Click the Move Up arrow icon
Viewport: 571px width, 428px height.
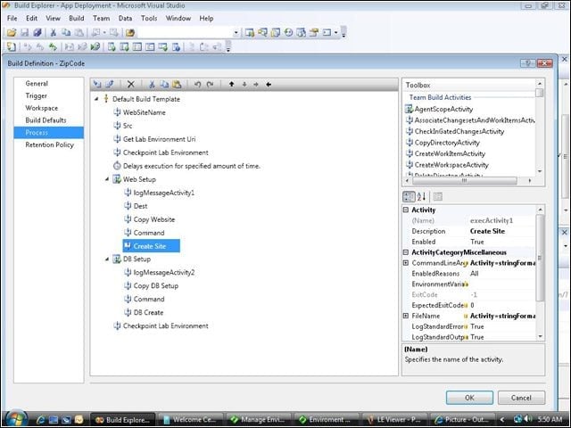point(231,85)
